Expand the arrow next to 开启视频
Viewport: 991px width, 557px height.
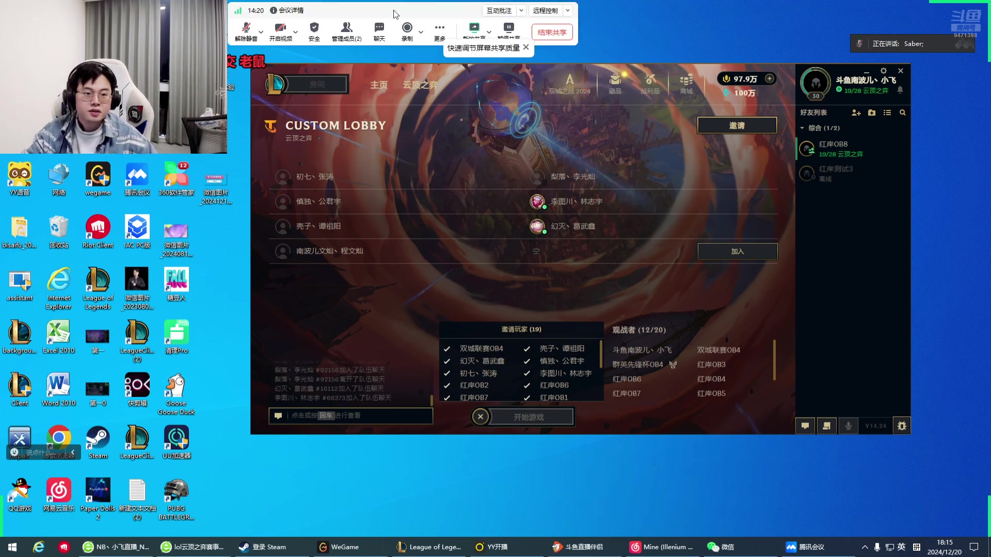pyautogui.click(x=295, y=32)
